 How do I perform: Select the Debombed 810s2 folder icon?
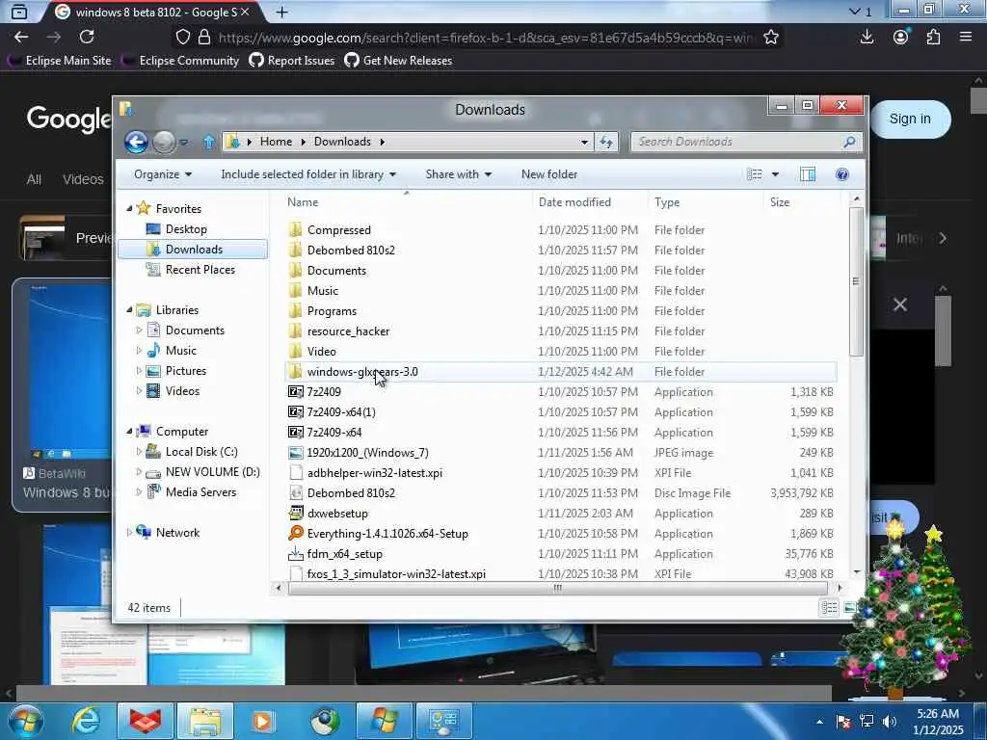tap(295, 250)
